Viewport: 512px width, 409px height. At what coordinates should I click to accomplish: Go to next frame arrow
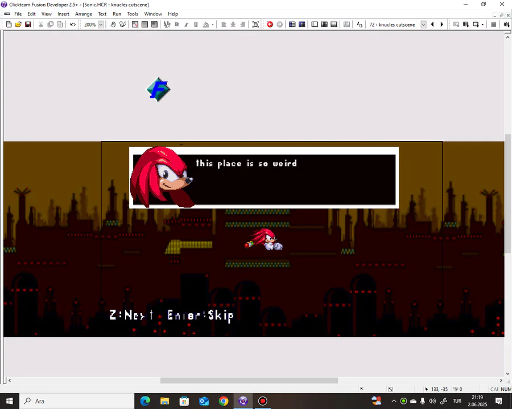(442, 24)
